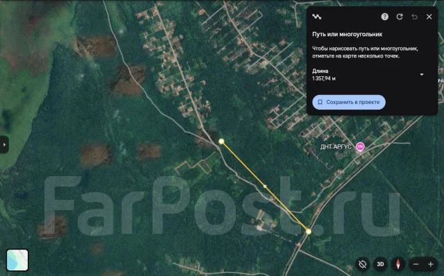Switch to 3D view

coord(380,264)
